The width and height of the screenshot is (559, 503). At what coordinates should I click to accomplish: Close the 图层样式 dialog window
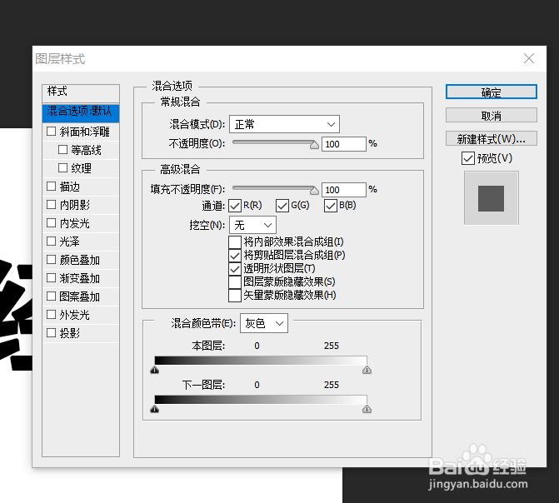(529, 58)
